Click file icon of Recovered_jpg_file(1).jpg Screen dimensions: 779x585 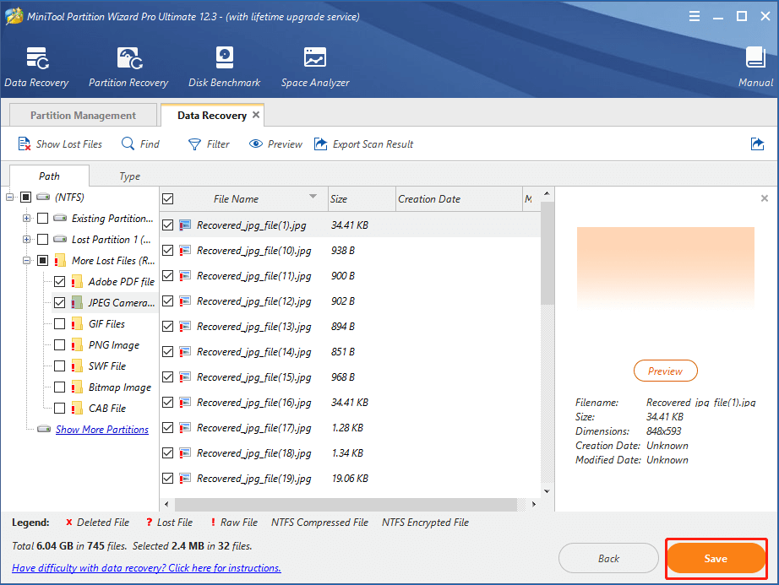tap(185, 225)
